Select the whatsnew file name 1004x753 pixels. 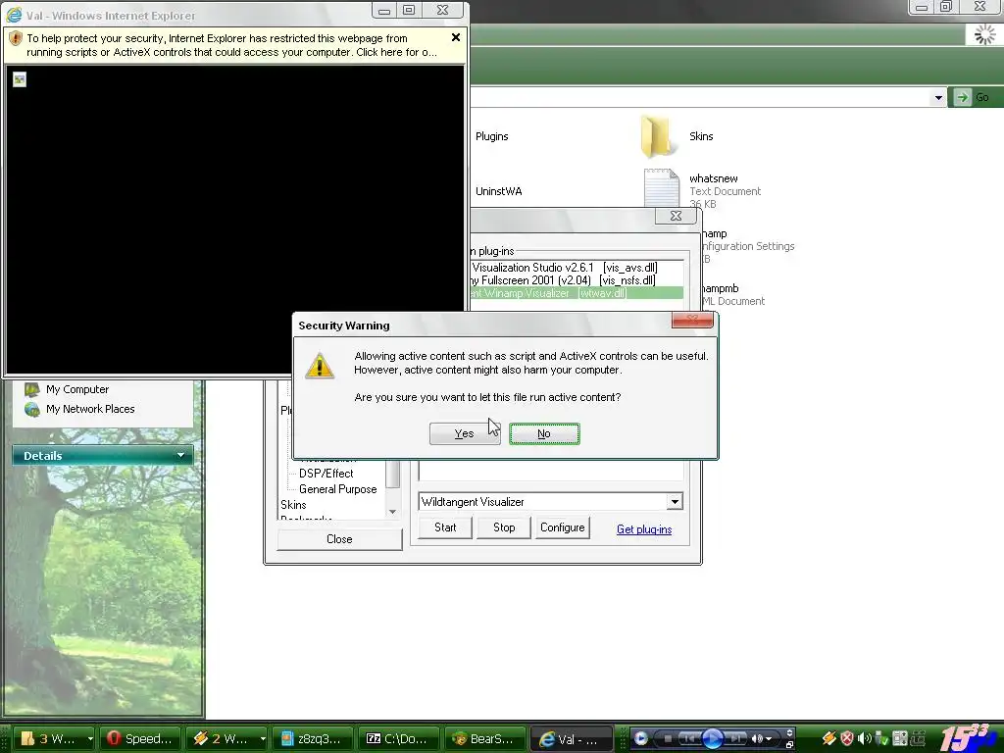click(x=714, y=178)
